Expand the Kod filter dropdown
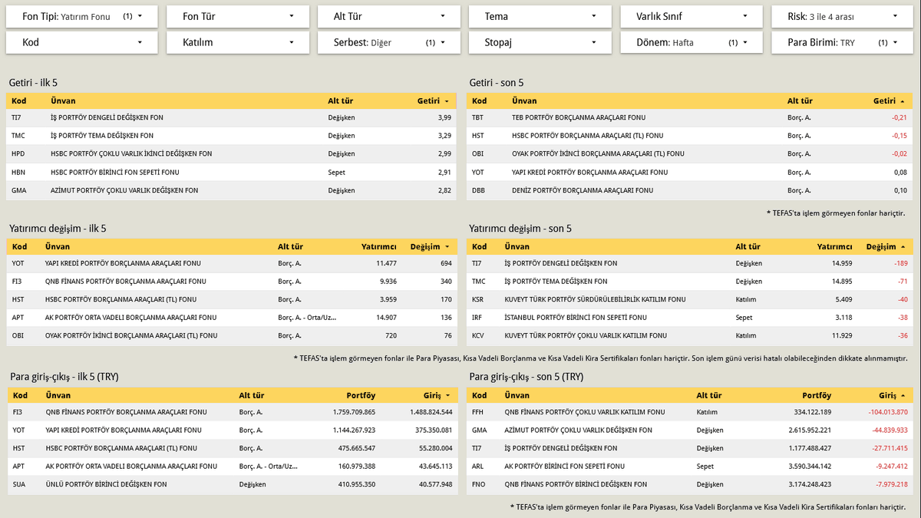 (81, 42)
